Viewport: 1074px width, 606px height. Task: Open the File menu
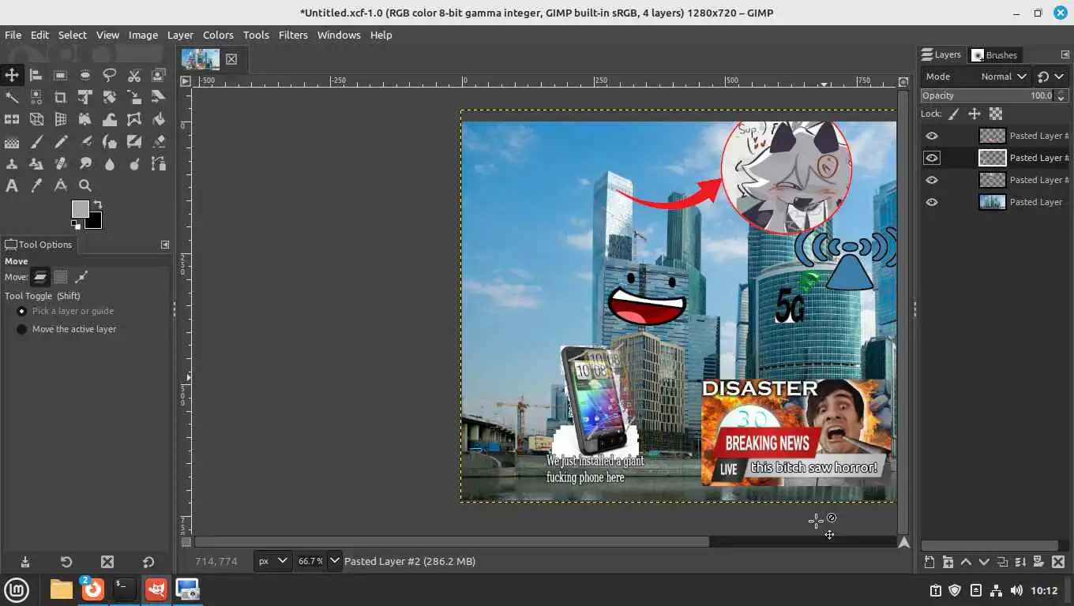coord(13,35)
